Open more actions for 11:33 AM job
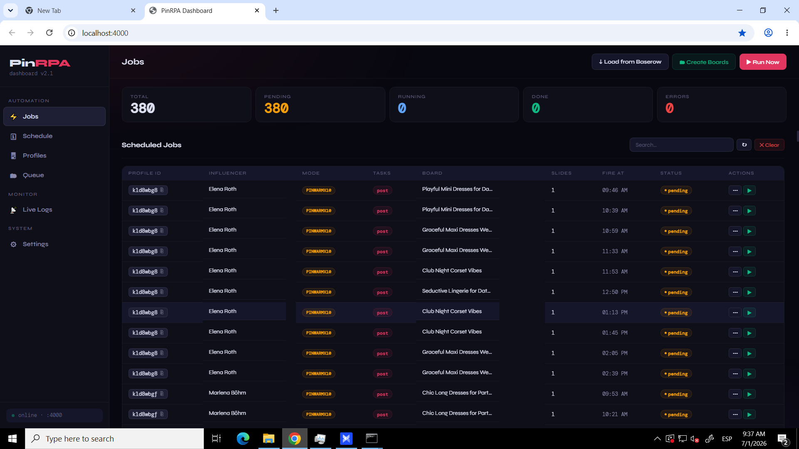The height and width of the screenshot is (449, 799). [735, 252]
